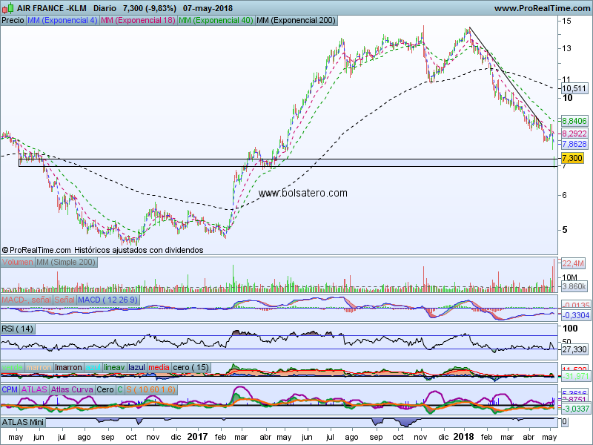Screen dimensions: 593x445
Task: Select the marron series label
Action: pyautogui.click(x=39, y=367)
